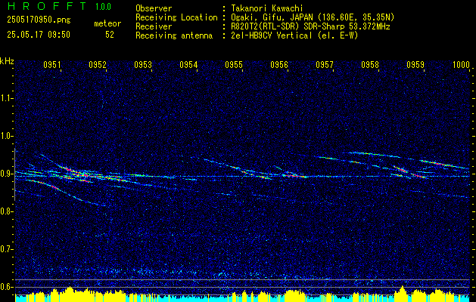This screenshot has height=302, width=476.
Task: Click the kHz axis unit label
Action: pyautogui.click(x=7, y=61)
